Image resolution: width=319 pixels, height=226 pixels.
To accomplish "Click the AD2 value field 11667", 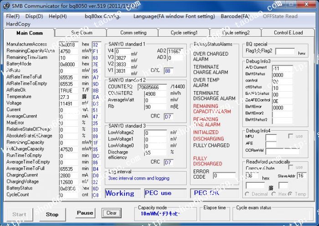I will pyautogui.click(x=175, y=51).
